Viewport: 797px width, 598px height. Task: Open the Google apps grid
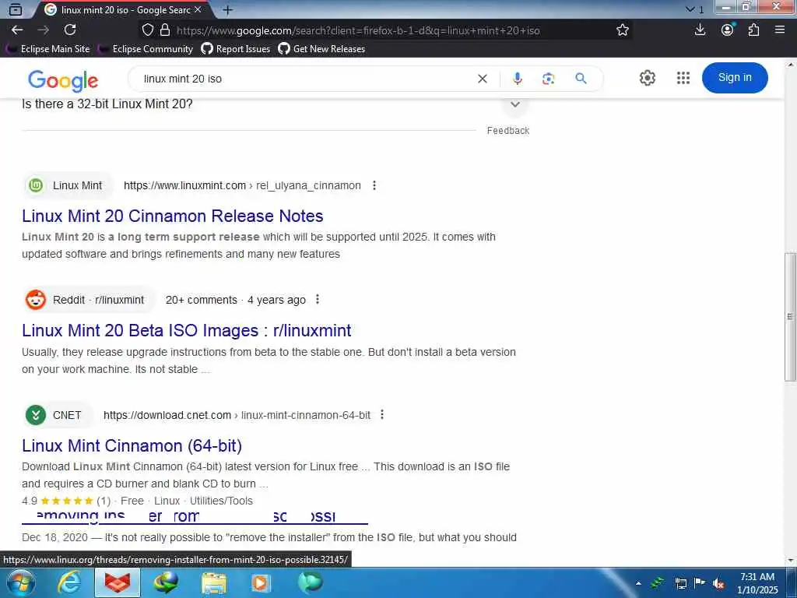683,78
